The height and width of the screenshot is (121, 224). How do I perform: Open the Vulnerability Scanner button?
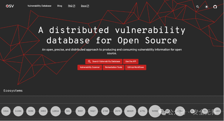(x=90, y=67)
